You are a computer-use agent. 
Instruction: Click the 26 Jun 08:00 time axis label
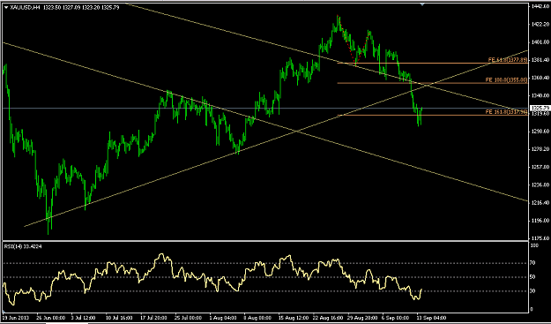[51, 318]
